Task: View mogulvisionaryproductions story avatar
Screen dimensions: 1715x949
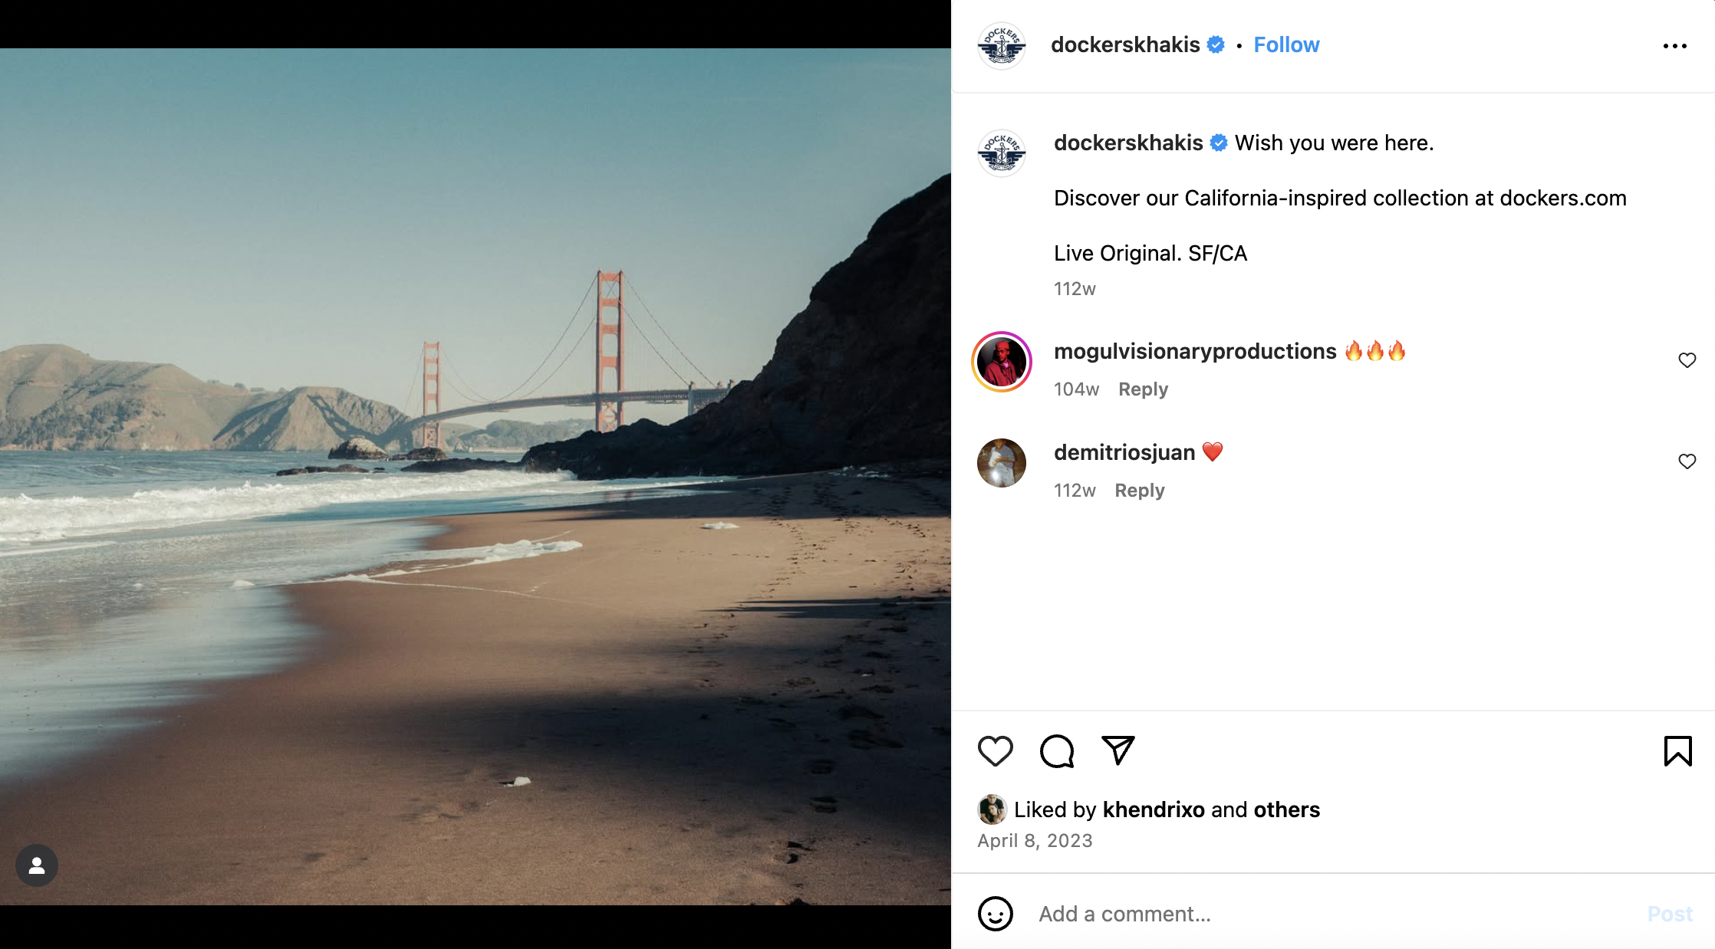Action: (1001, 362)
